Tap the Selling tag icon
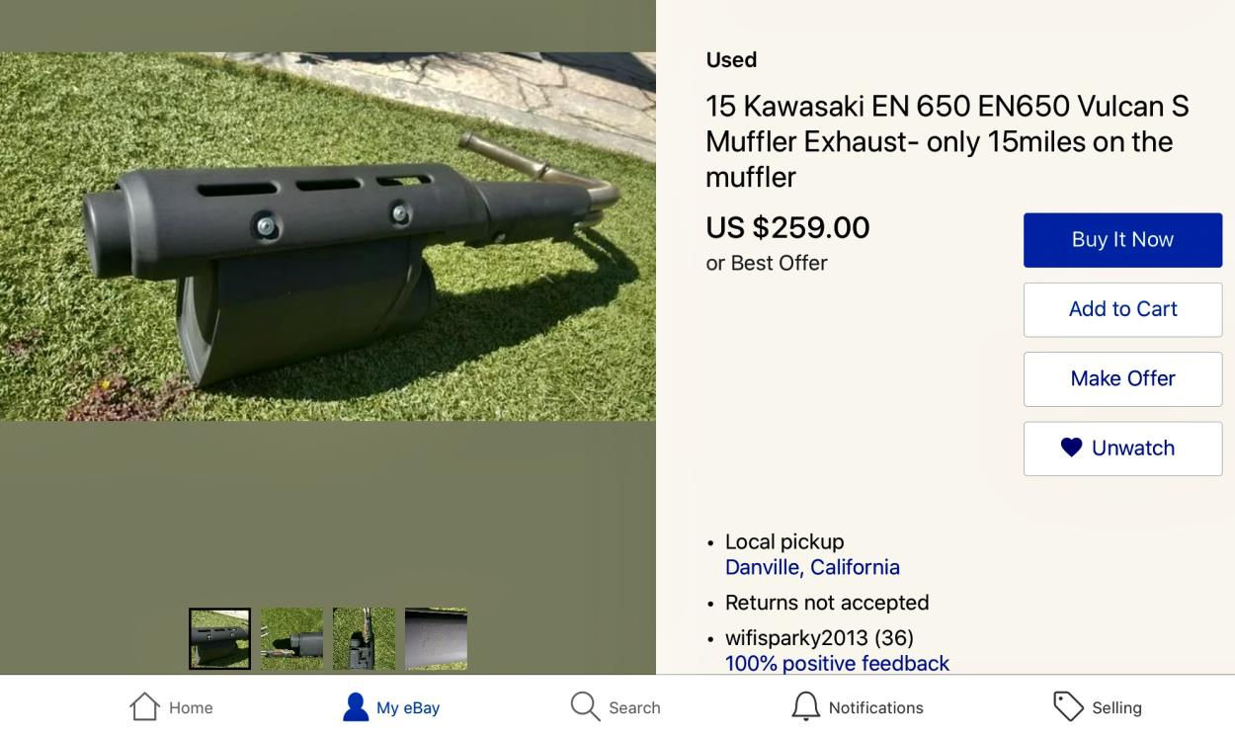Viewport: 1235px width, 737px height. point(1068,706)
